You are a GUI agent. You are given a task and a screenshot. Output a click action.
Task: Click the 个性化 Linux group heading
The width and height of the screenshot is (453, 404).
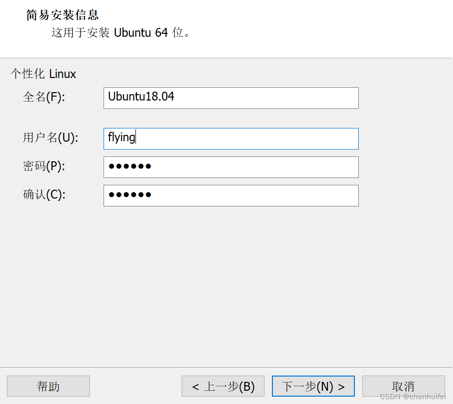43,74
